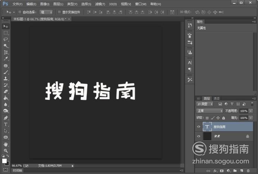The width and height of the screenshot is (258, 174).
Task: Delete layer using trash icon
Action: coord(248,171)
